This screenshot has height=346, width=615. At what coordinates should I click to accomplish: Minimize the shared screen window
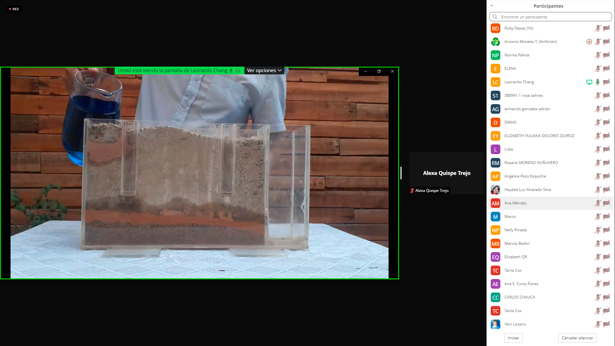[x=365, y=71]
